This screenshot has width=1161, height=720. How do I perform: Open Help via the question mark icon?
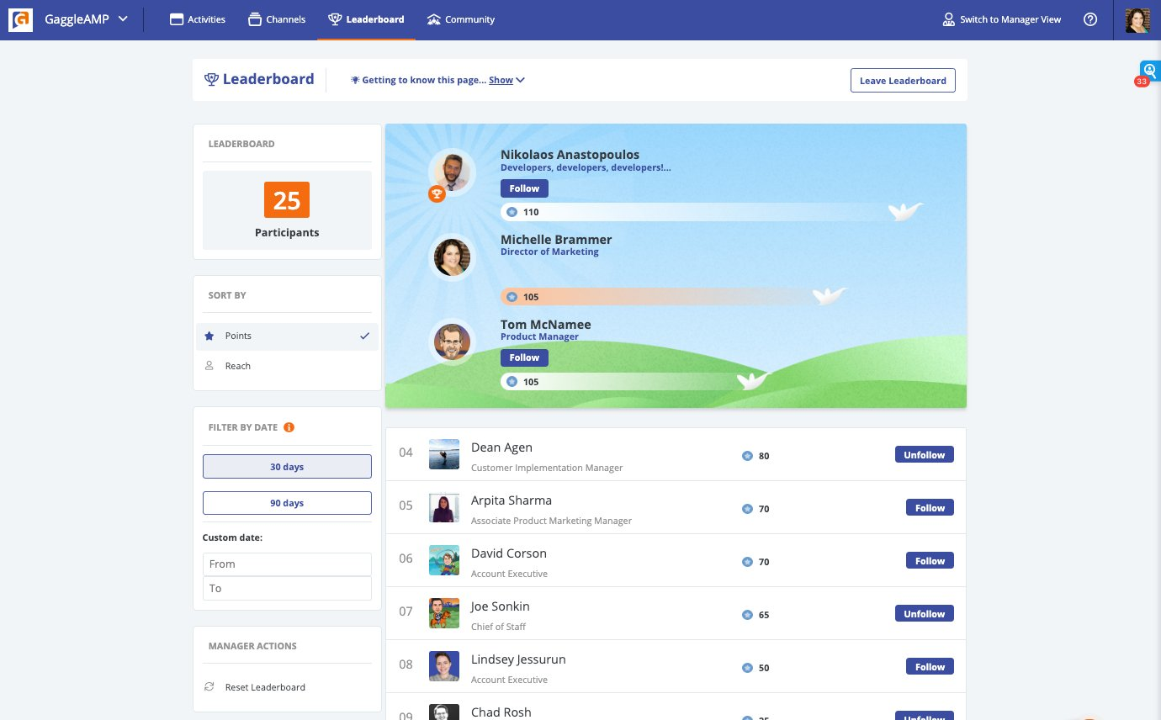coord(1091,19)
